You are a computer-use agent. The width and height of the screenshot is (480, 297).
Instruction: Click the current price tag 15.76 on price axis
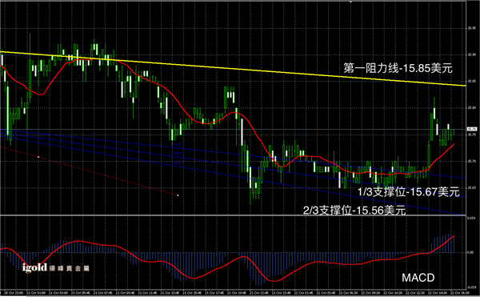pos(472,129)
